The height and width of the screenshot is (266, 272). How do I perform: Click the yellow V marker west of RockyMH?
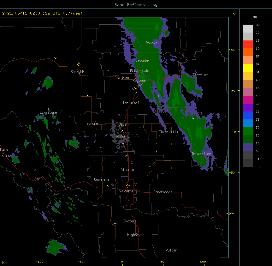tap(55, 58)
